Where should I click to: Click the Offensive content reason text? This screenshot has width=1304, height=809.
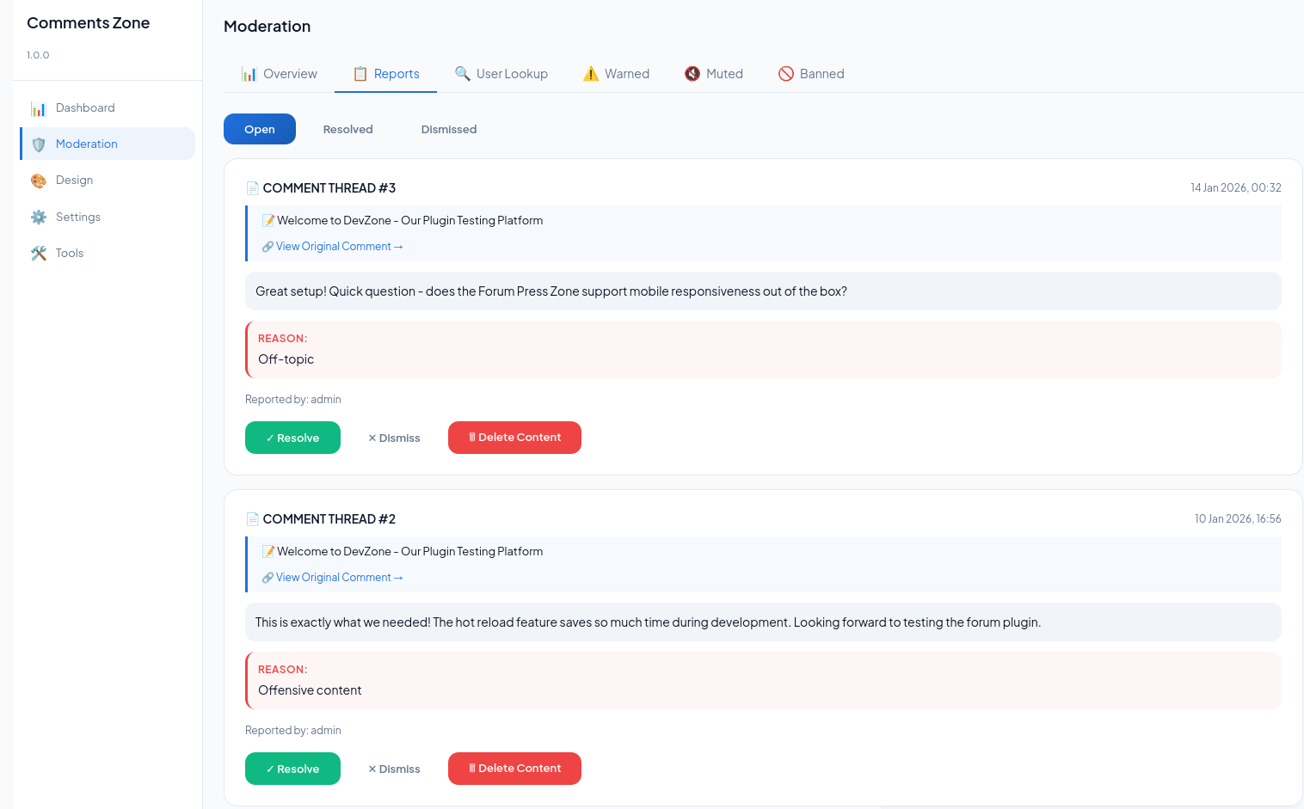(x=310, y=690)
